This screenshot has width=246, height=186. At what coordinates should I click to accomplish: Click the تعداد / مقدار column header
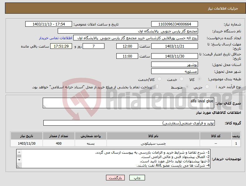(x=59, y=136)
